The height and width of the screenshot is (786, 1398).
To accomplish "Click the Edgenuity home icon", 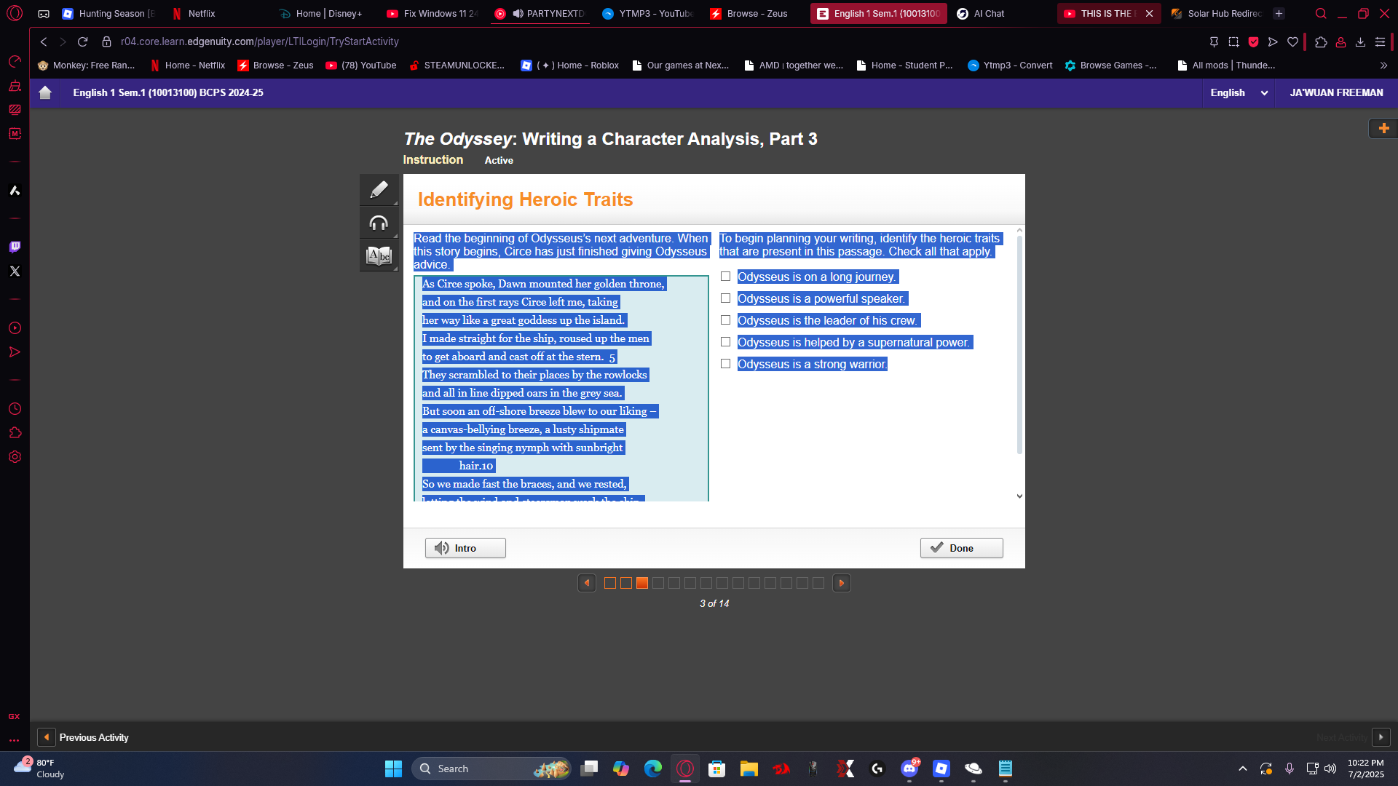I will pyautogui.click(x=45, y=92).
